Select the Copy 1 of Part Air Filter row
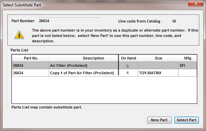The image size is (206, 131). click(104, 73)
